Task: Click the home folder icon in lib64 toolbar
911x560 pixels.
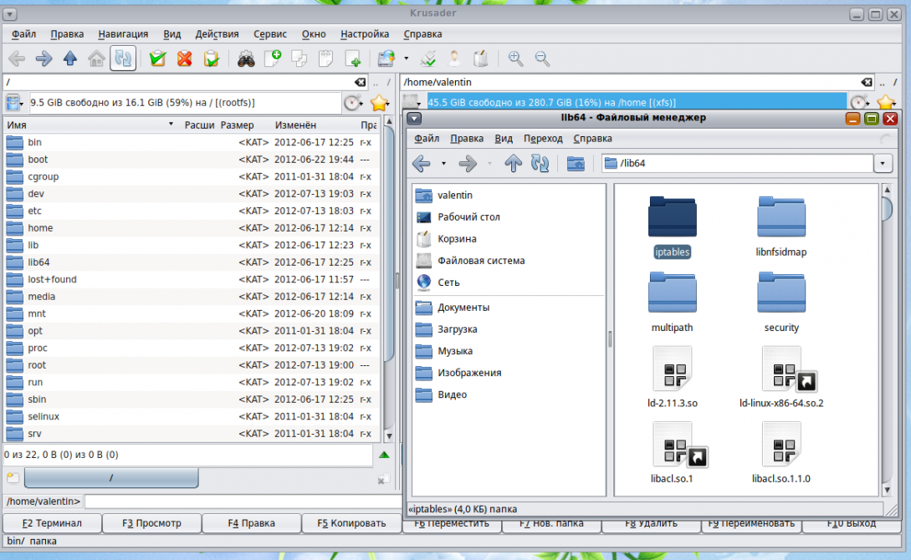Action: (576, 164)
